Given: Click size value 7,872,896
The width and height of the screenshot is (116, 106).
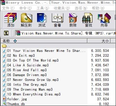Looking at the screenshot, I should [x=100, y=75].
